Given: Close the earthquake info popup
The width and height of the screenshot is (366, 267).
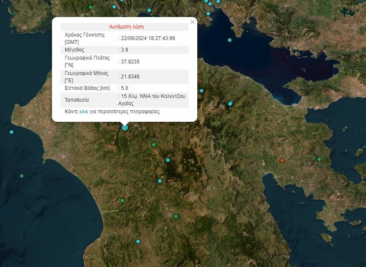Looking at the screenshot, I should pos(192,22).
